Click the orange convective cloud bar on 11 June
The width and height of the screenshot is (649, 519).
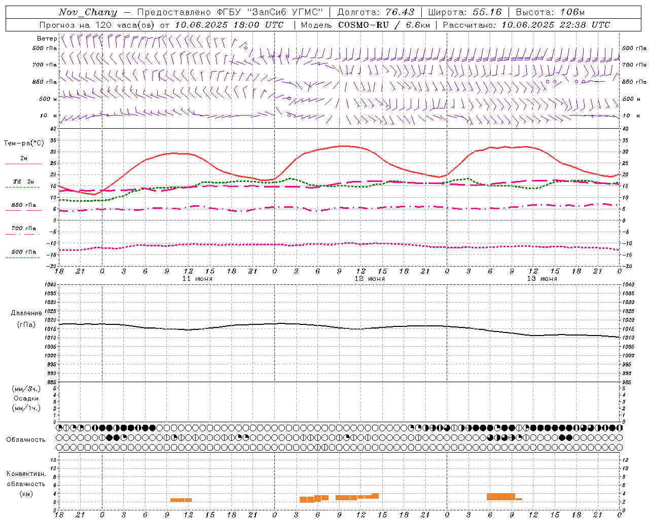point(181,500)
